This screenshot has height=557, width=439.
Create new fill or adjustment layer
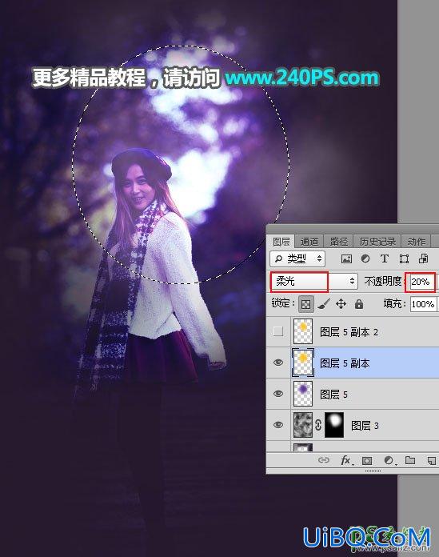click(389, 461)
